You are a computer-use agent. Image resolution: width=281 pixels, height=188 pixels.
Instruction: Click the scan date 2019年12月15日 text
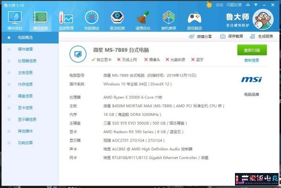(x=181, y=75)
